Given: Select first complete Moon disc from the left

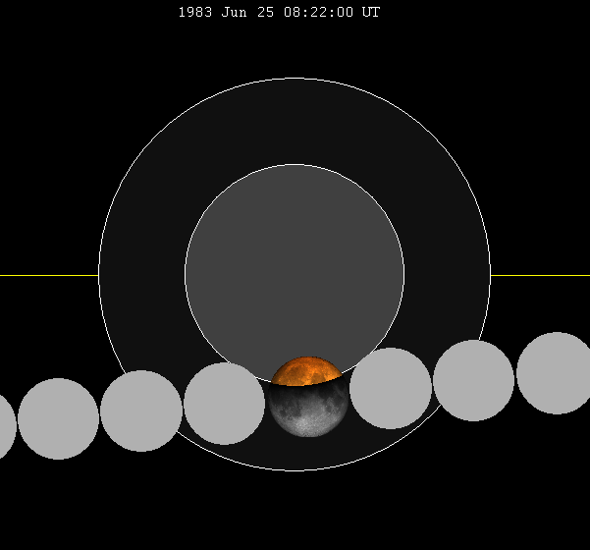Looking at the screenshot, I should point(58,418).
